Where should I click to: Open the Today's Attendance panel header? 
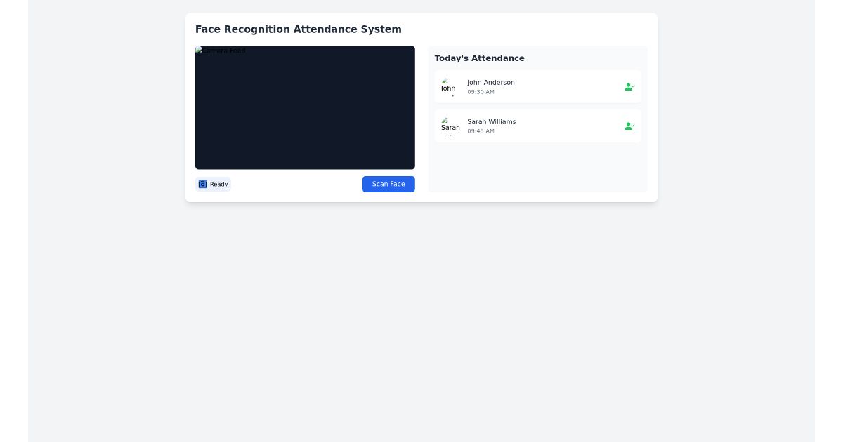pyautogui.click(x=479, y=58)
